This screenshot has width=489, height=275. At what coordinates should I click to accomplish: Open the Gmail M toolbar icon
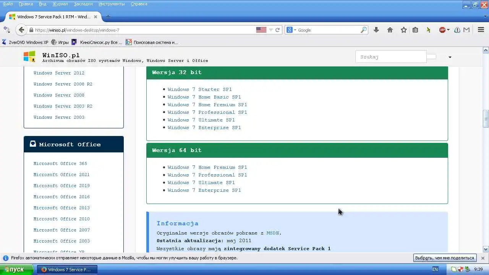(466, 30)
